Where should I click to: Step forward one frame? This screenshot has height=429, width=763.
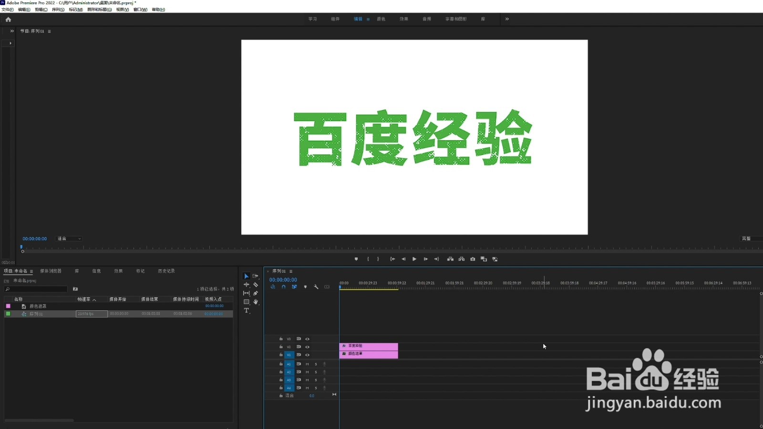coord(425,259)
